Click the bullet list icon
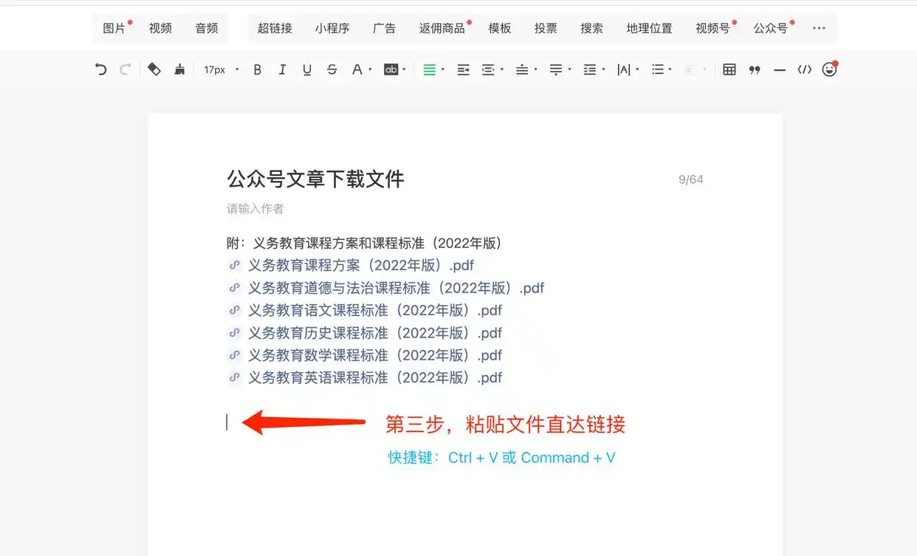The image size is (917, 556). coord(658,69)
